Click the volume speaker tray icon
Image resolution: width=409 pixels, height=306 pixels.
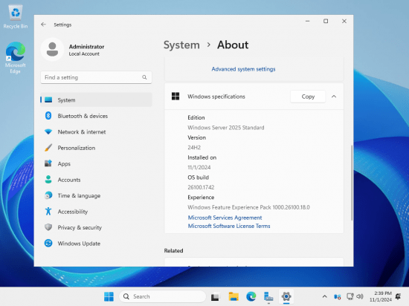[360, 296]
